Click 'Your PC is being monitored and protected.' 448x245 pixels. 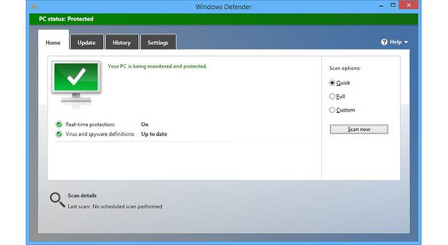(x=157, y=66)
